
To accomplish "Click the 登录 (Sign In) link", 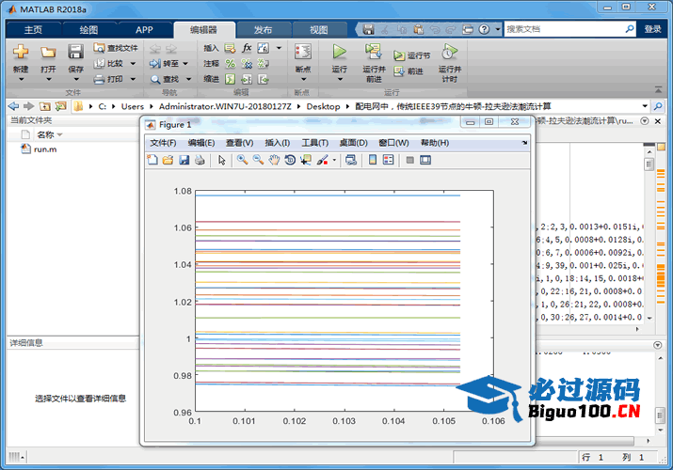I will click(652, 29).
